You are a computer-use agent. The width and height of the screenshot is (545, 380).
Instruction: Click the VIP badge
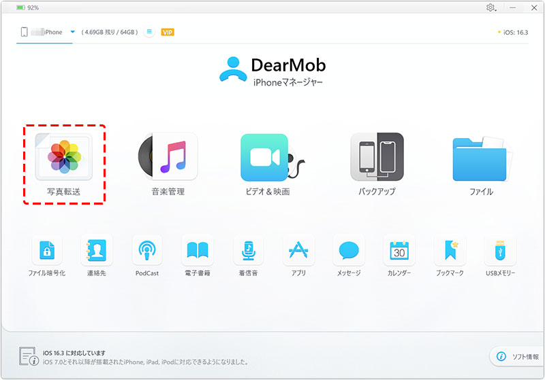168,32
